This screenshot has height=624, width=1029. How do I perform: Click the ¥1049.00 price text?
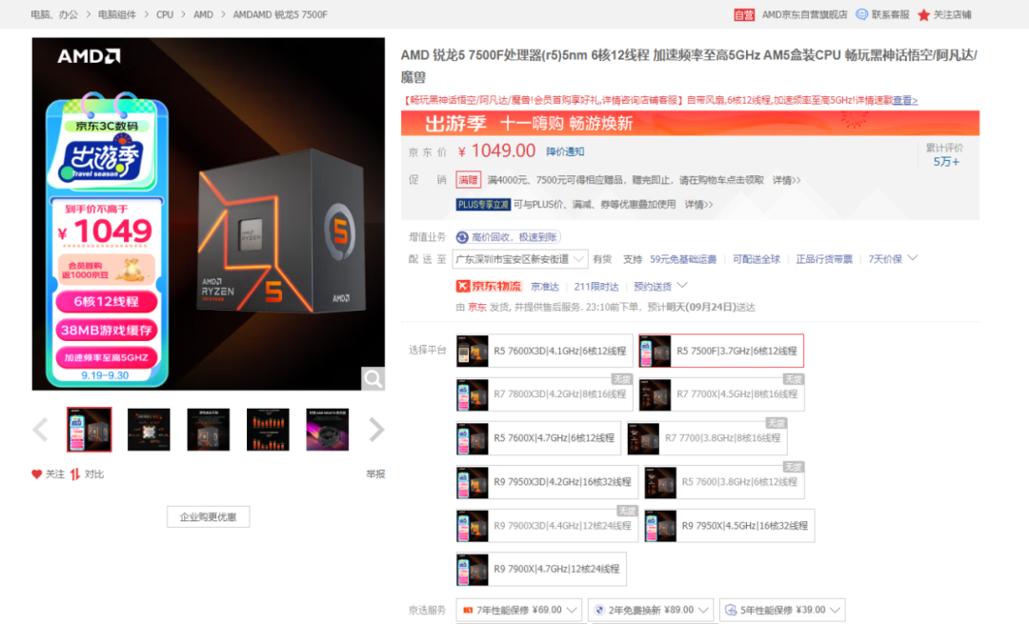496,151
